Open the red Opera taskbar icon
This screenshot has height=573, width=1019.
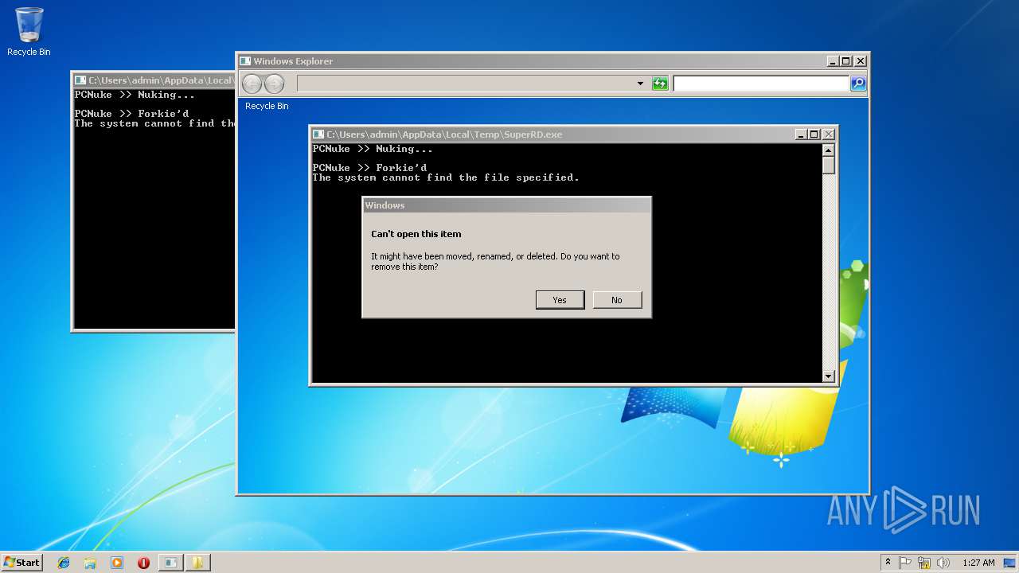tap(143, 563)
